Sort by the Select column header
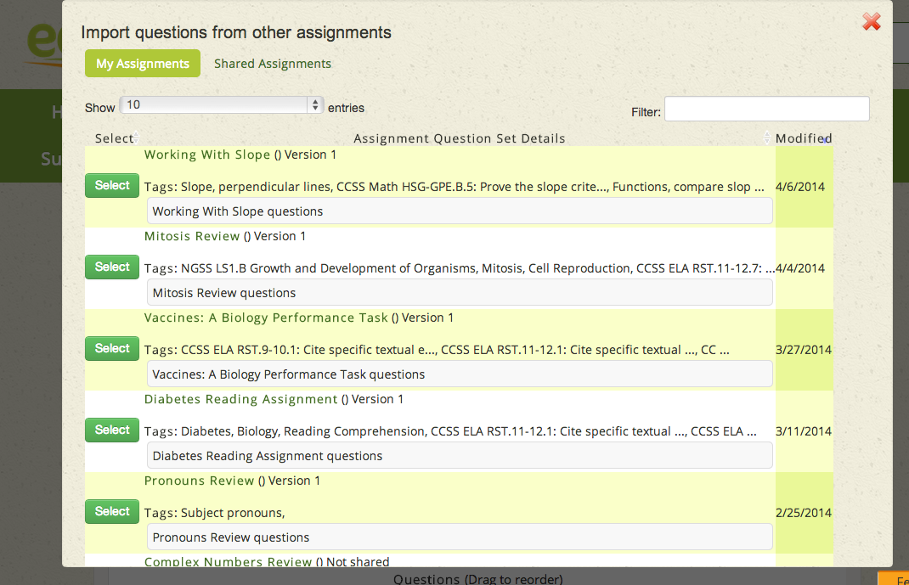 (x=114, y=138)
